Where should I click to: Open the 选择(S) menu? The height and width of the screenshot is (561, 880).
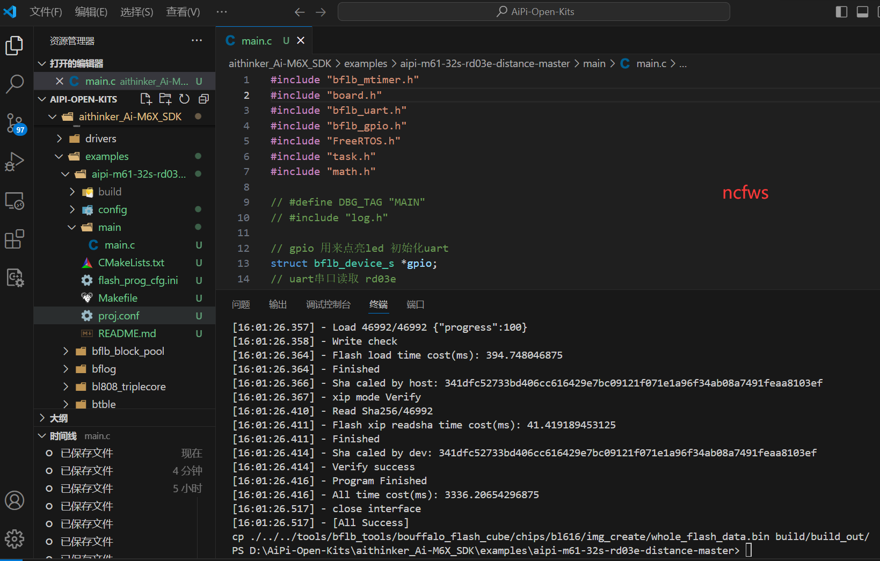(x=136, y=12)
